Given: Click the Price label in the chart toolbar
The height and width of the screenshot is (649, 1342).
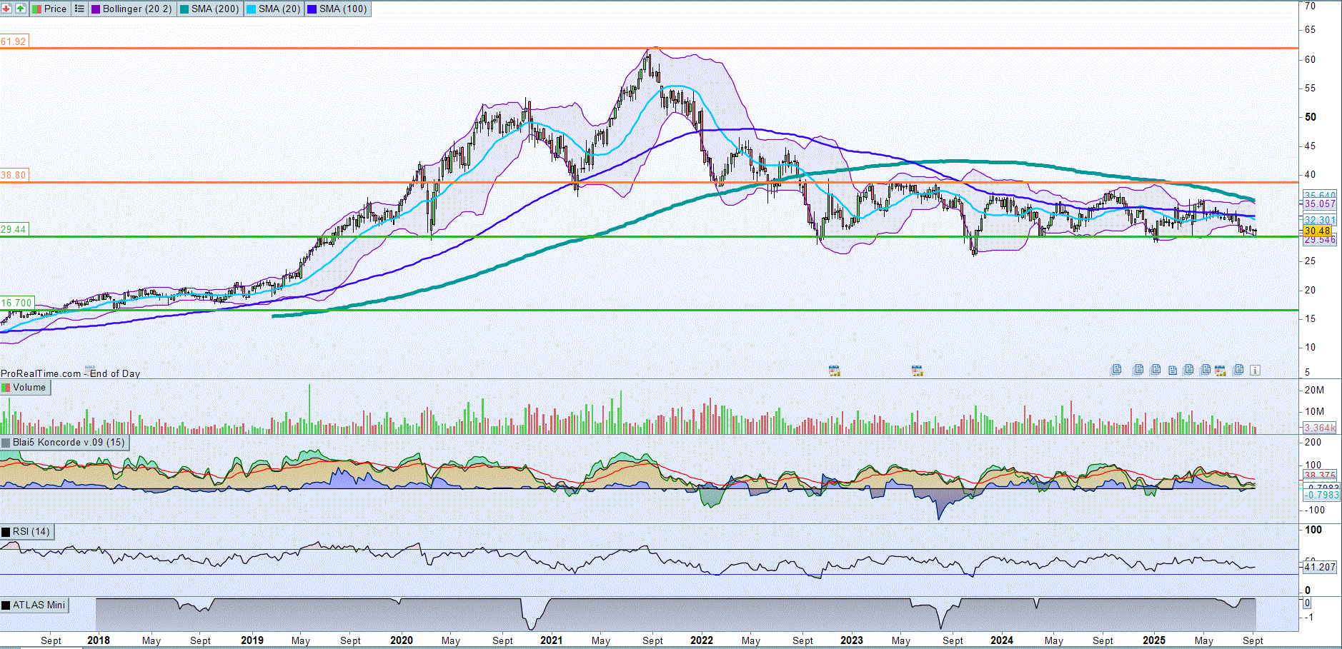Looking at the screenshot, I should 55,9.
